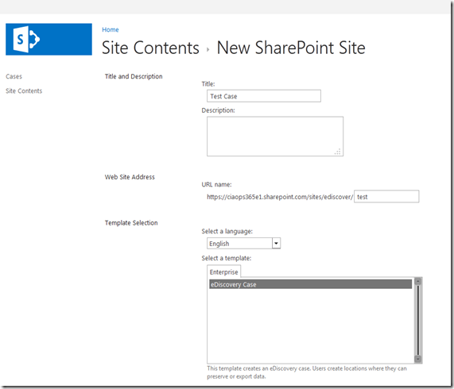Open the Home breadcrumb link
Viewport: 454px width, 389px height.
pyautogui.click(x=111, y=29)
